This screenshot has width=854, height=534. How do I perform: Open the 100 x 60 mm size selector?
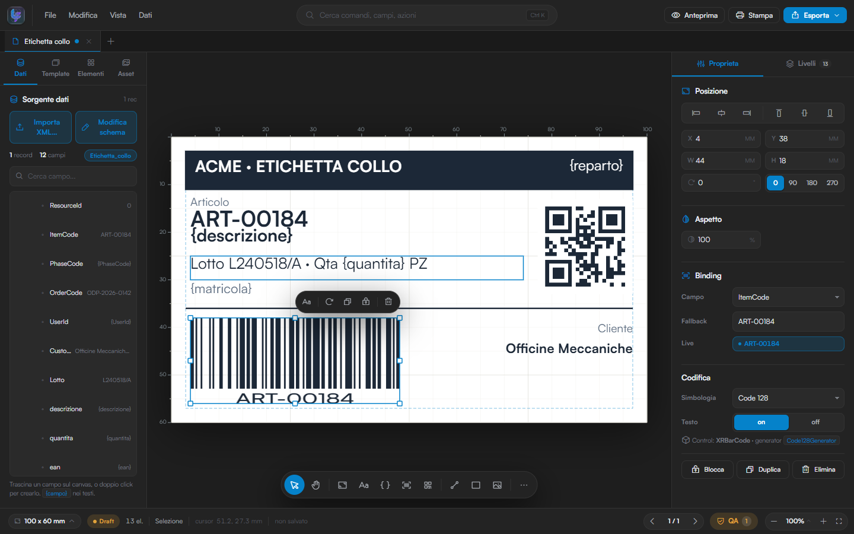tap(45, 521)
